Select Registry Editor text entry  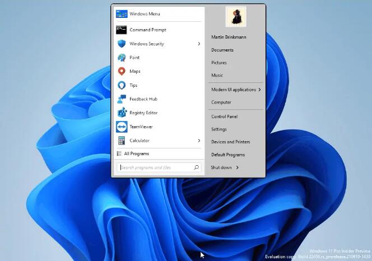coord(143,113)
